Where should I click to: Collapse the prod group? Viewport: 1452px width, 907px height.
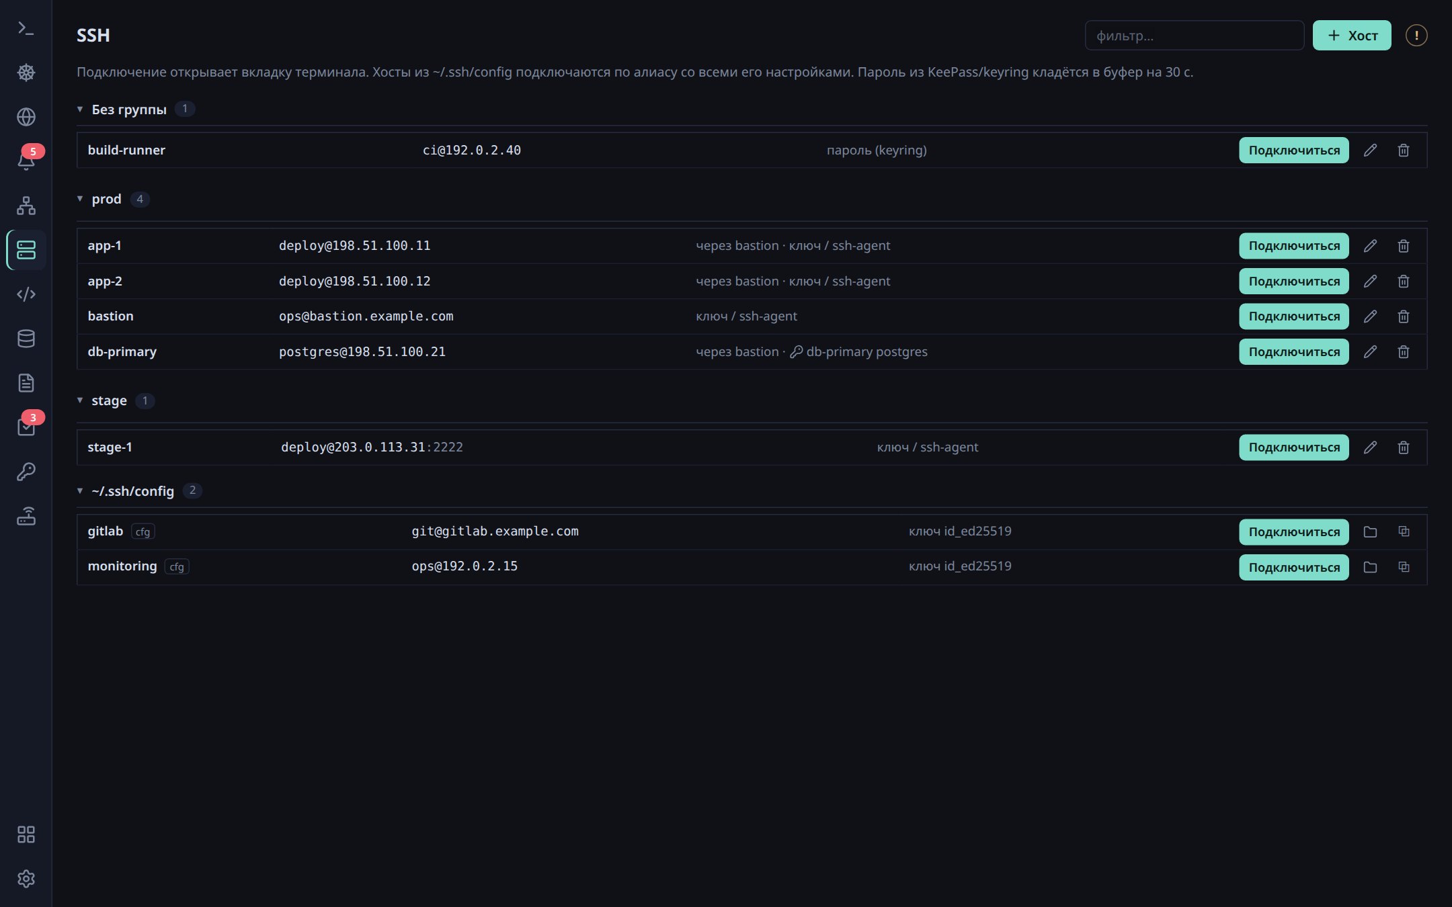[x=80, y=199]
